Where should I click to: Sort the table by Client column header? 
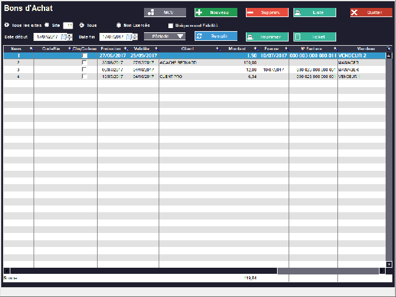[187, 49]
